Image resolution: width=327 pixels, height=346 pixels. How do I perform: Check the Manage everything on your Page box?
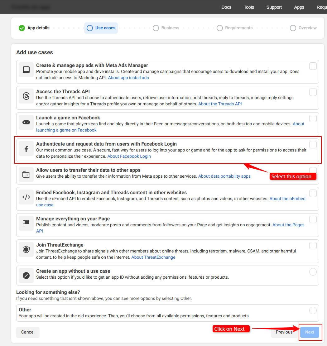tap(313, 219)
